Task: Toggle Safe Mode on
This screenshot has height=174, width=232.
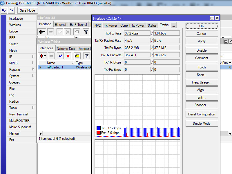Action: [x=27, y=10]
